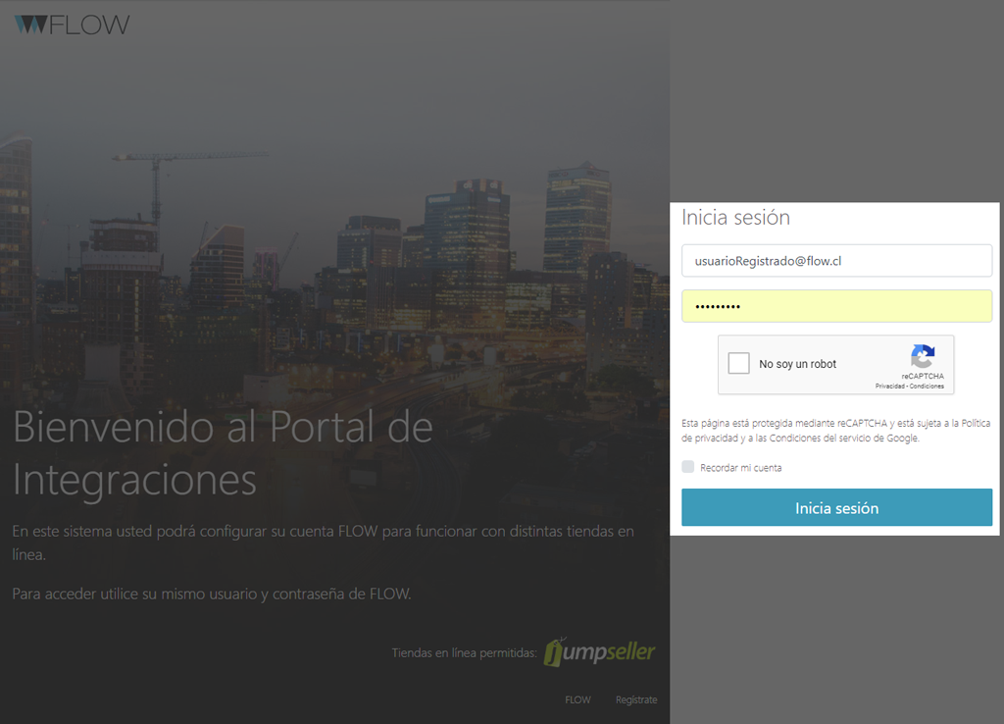This screenshot has width=1004, height=724.
Task: Click the blue "Inicia sesión" button
Action: coord(836,507)
